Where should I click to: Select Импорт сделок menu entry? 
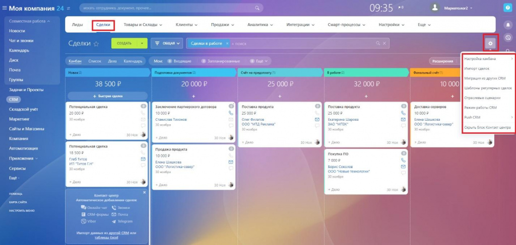click(x=477, y=68)
